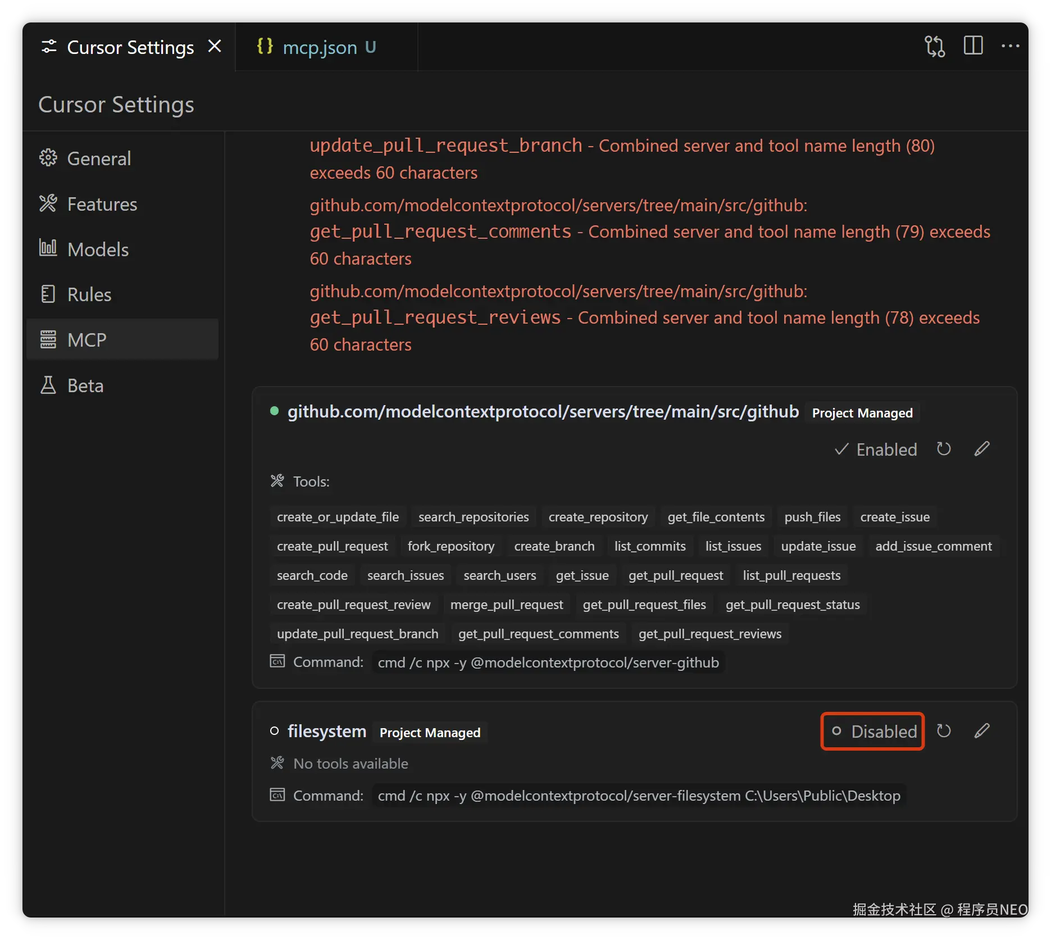Click the github server name heading
The width and height of the screenshot is (1051, 940).
click(x=543, y=412)
